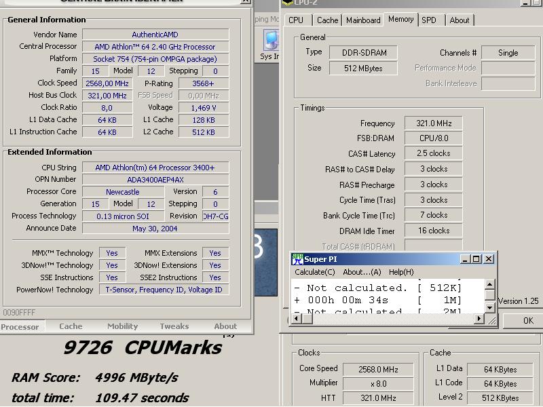Click the PowerNow! Technology value field
This screenshot has height=407, width=543.
164,290
